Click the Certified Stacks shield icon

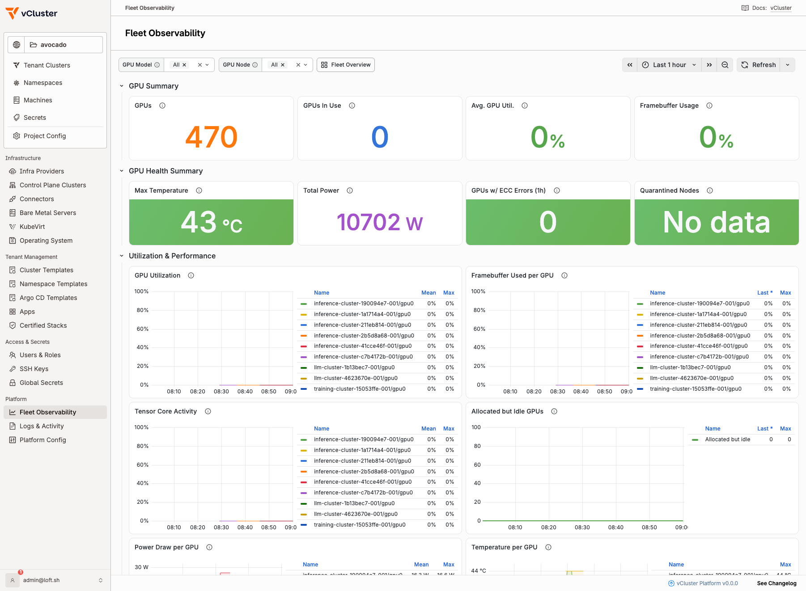(x=13, y=325)
